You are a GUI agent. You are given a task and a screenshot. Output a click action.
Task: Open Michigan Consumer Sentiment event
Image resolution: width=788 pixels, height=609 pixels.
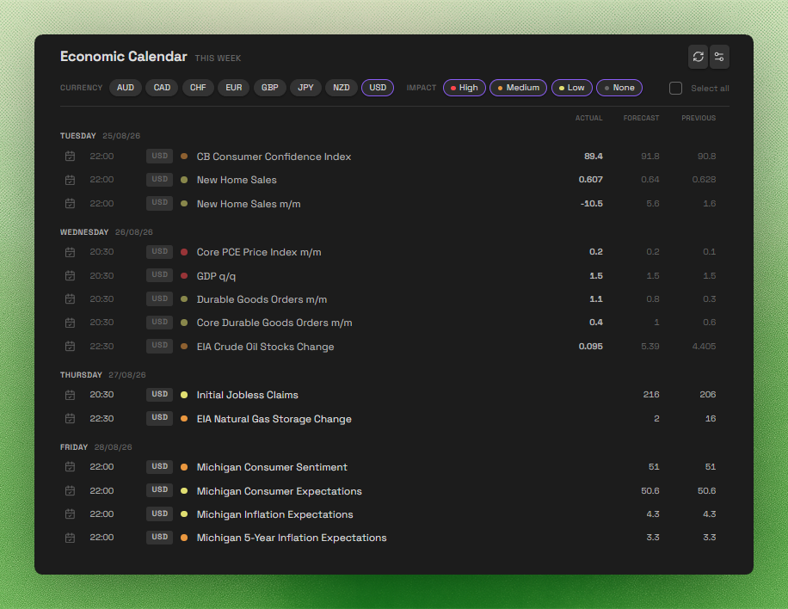pyautogui.click(x=272, y=467)
